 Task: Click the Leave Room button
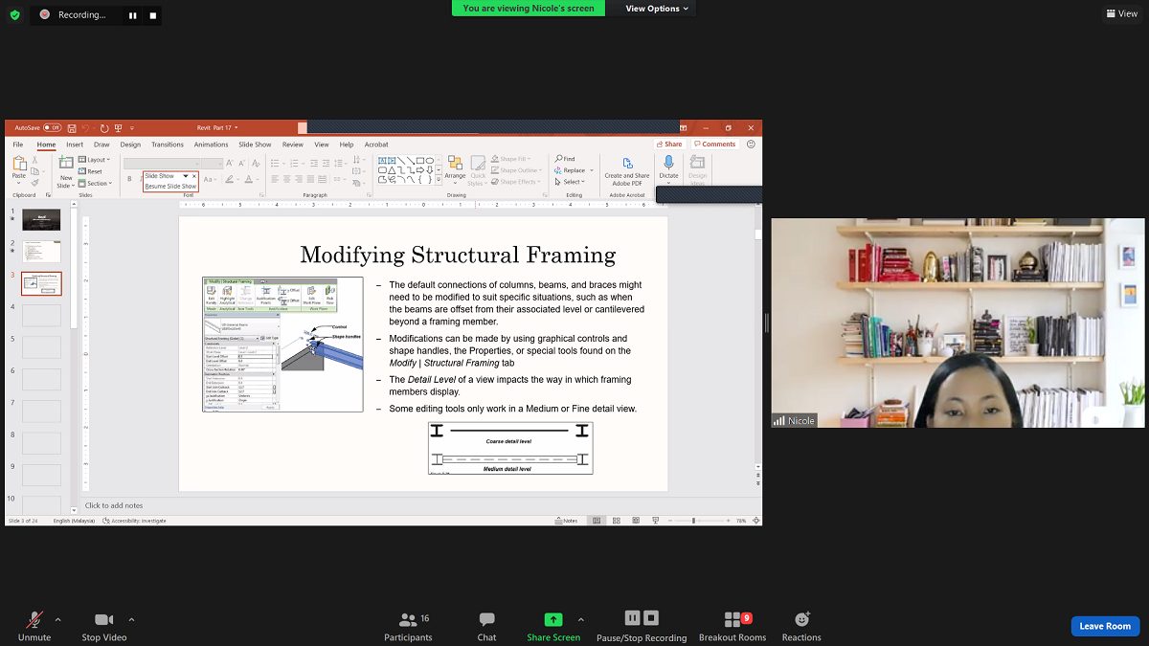click(1105, 626)
